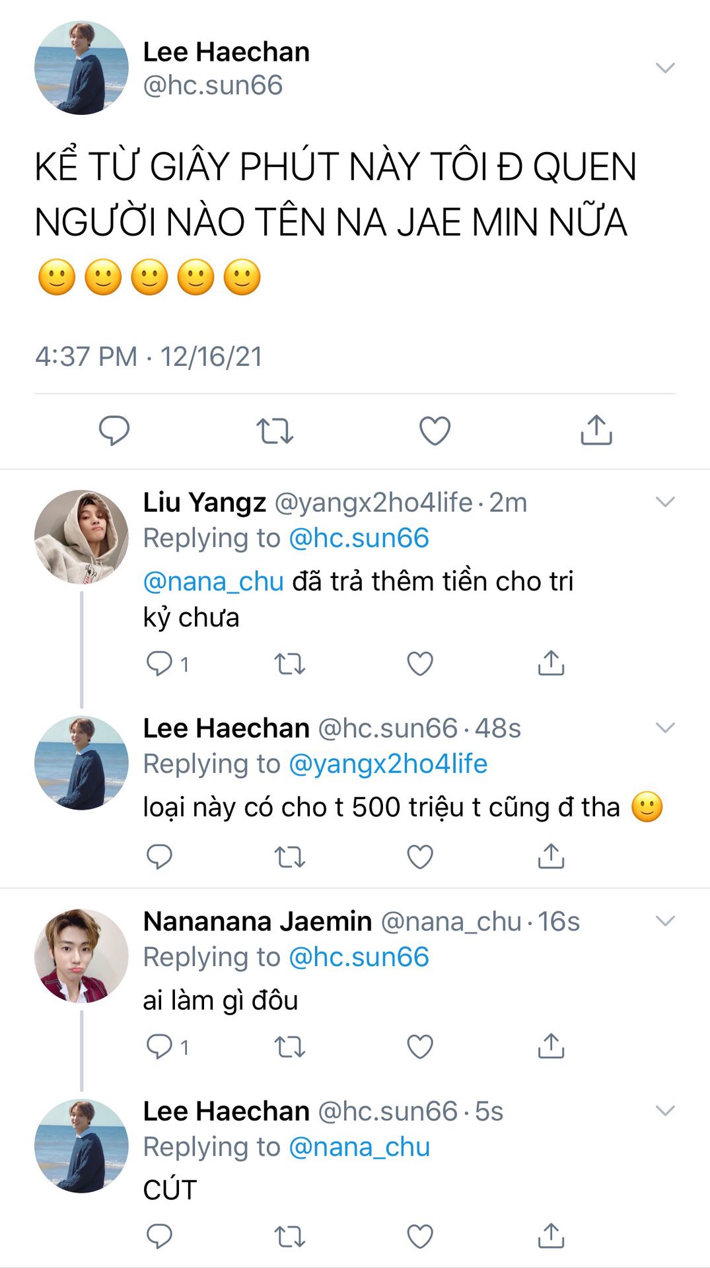Screen dimensions: 710x1268
Task: Share the 'CÚT' reply
Action: coord(551,1236)
